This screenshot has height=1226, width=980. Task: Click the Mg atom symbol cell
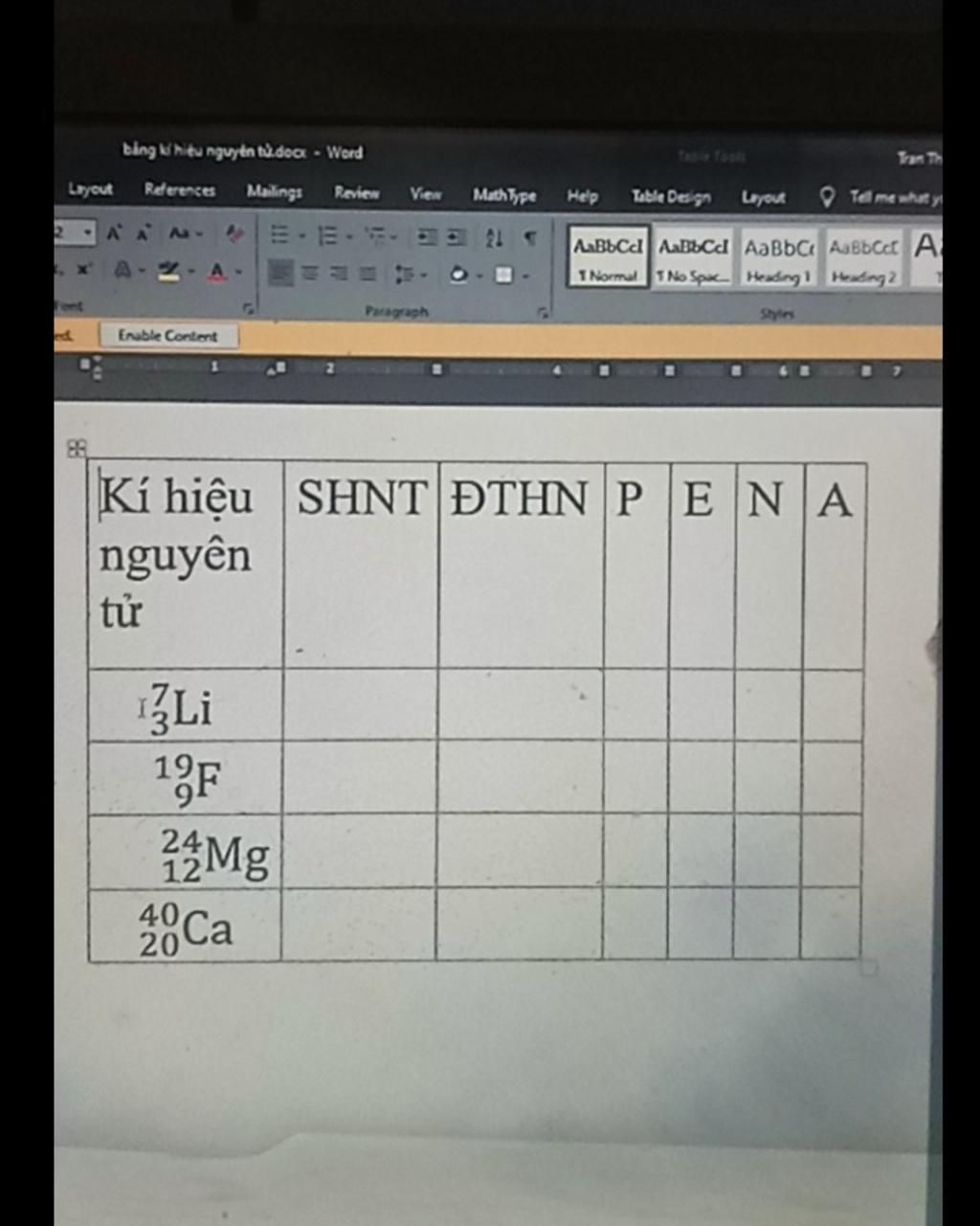click(x=186, y=853)
